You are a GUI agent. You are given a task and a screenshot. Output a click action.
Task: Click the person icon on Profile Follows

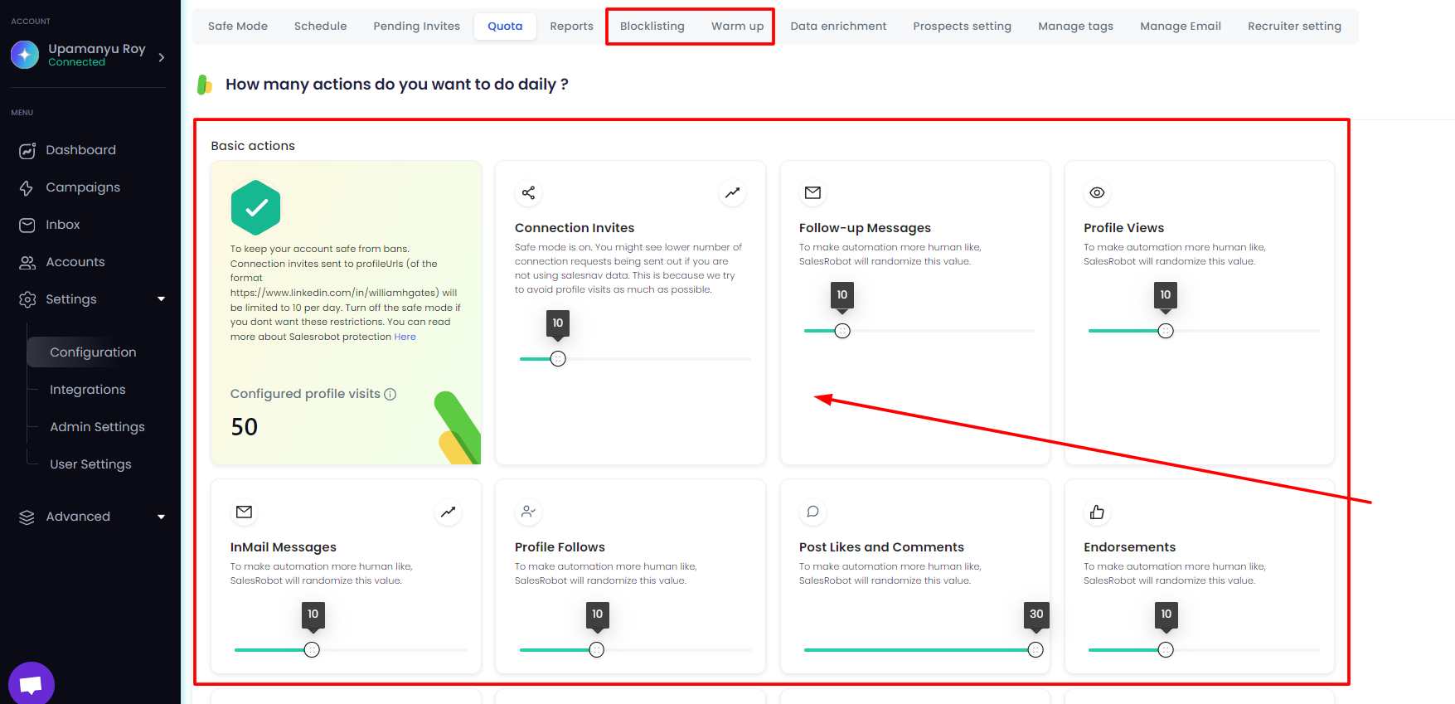528,512
